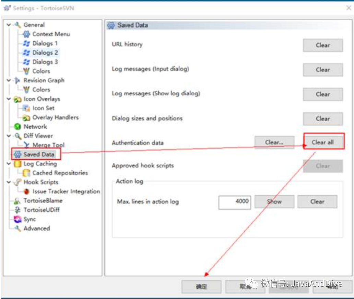Clear Dialog sizes and positions

click(323, 119)
